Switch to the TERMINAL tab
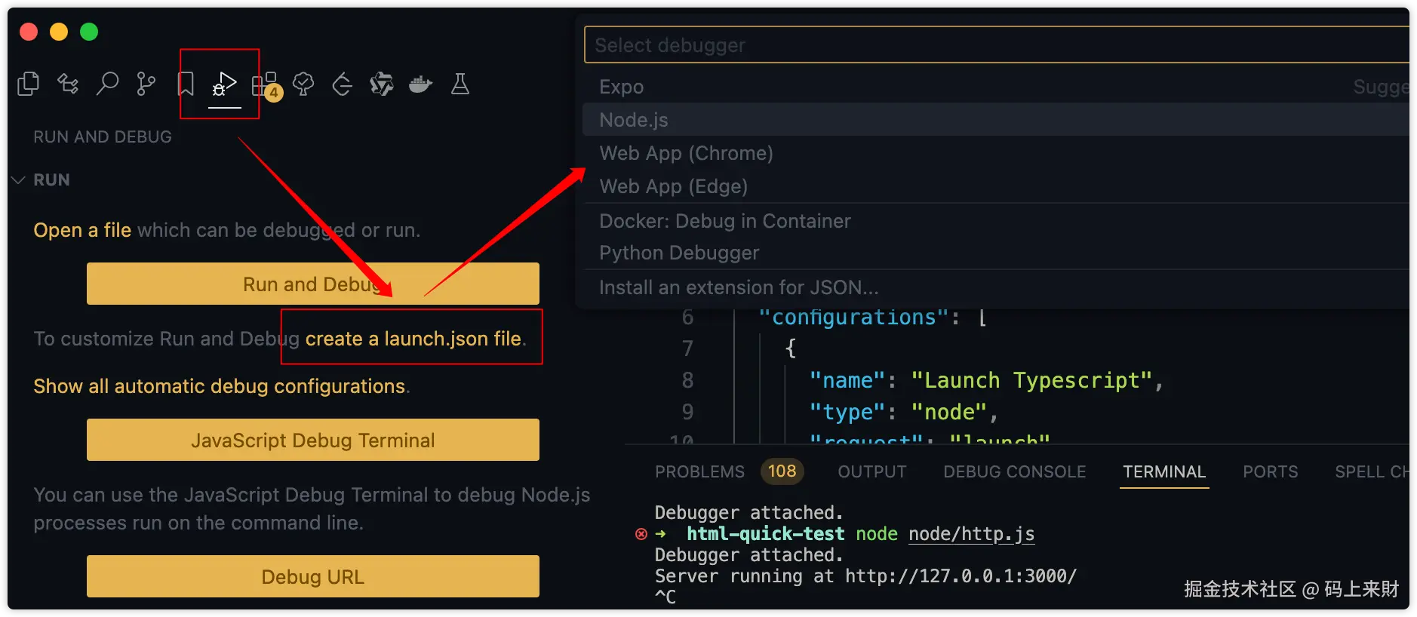1417x617 pixels. (1164, 471)
